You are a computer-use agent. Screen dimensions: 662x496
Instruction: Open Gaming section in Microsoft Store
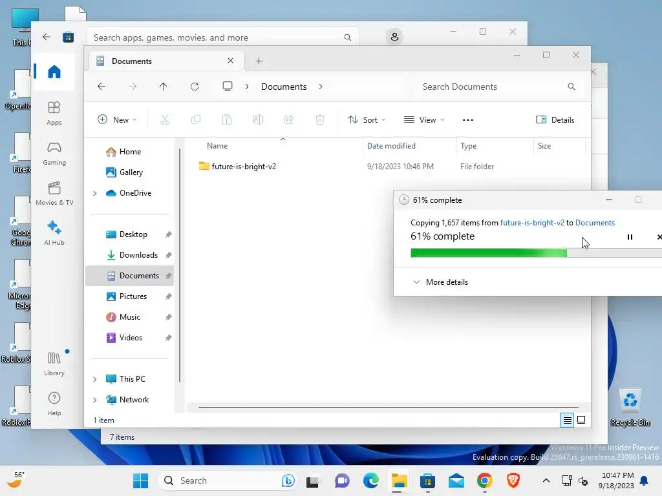click(x=54, y=153)
